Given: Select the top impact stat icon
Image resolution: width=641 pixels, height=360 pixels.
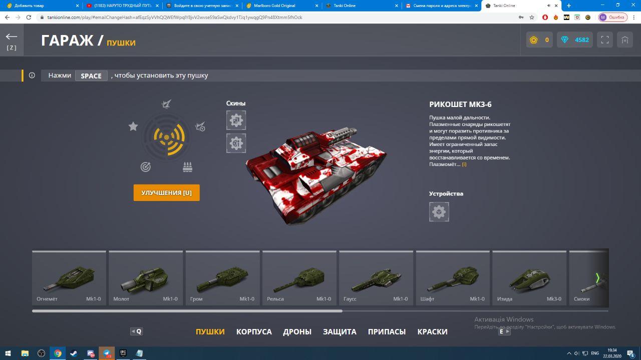Looking at the screenshot, I should coord(166,104).
